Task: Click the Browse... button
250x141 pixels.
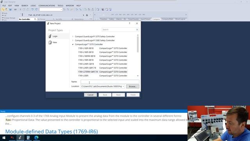Action: point(133,87)
